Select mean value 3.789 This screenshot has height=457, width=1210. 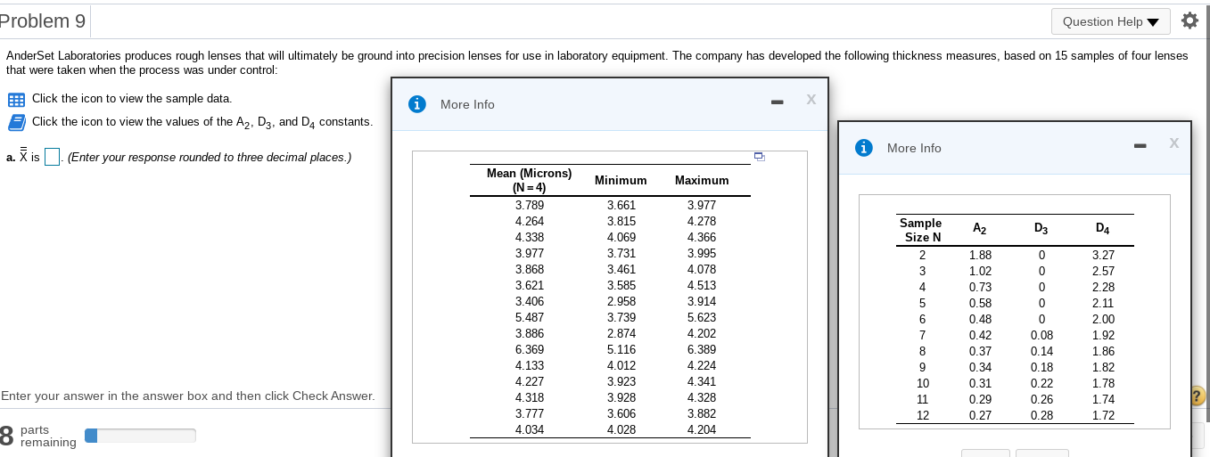tap(530, 205)
